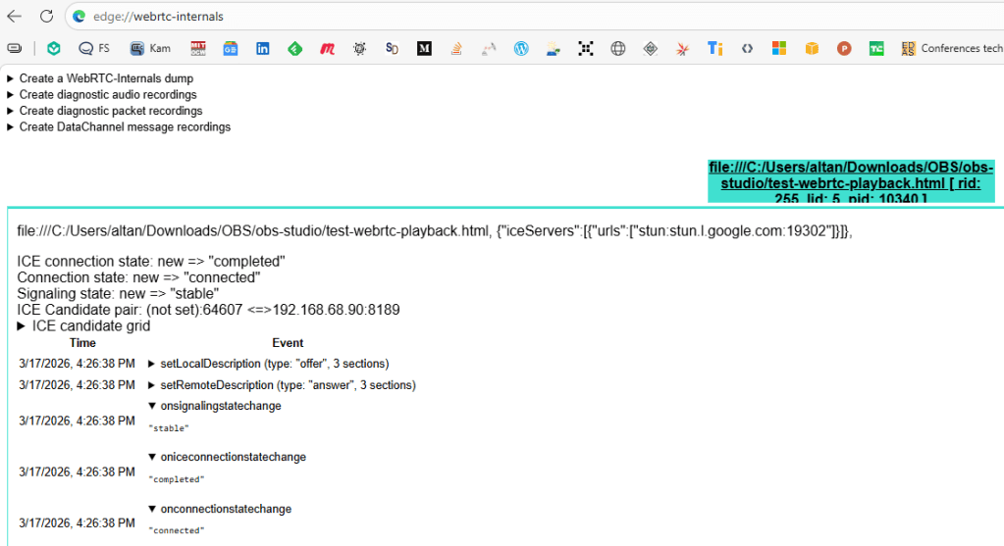
Task: Open the MIT OCW bookmark
Action: click(198, 48)
